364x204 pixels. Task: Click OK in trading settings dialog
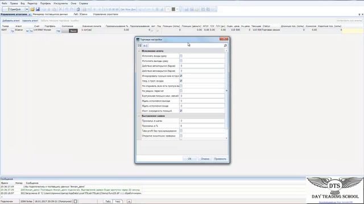pyautogui.click(x=189, y=159)
